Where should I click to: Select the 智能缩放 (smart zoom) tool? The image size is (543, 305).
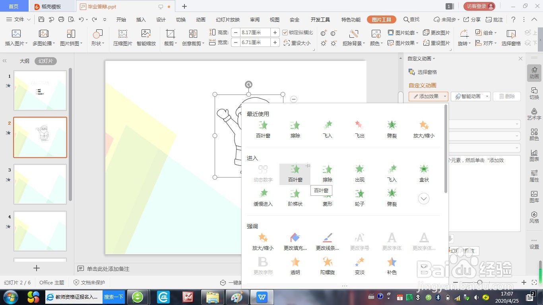[x=146, y=38]
